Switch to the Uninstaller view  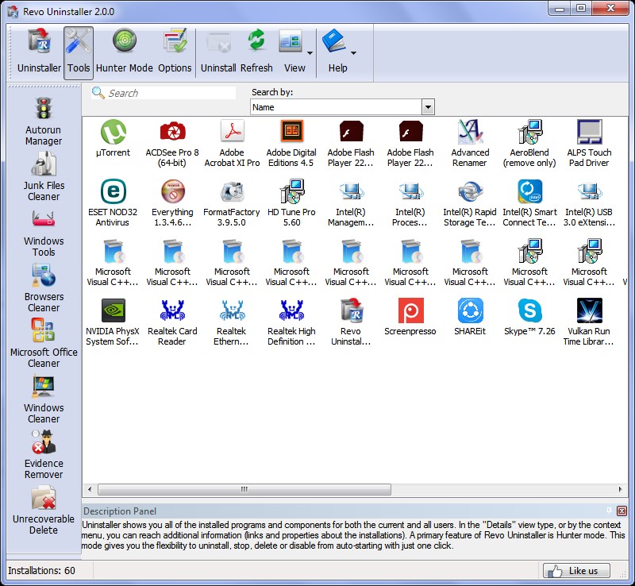(x=39, y=51)
